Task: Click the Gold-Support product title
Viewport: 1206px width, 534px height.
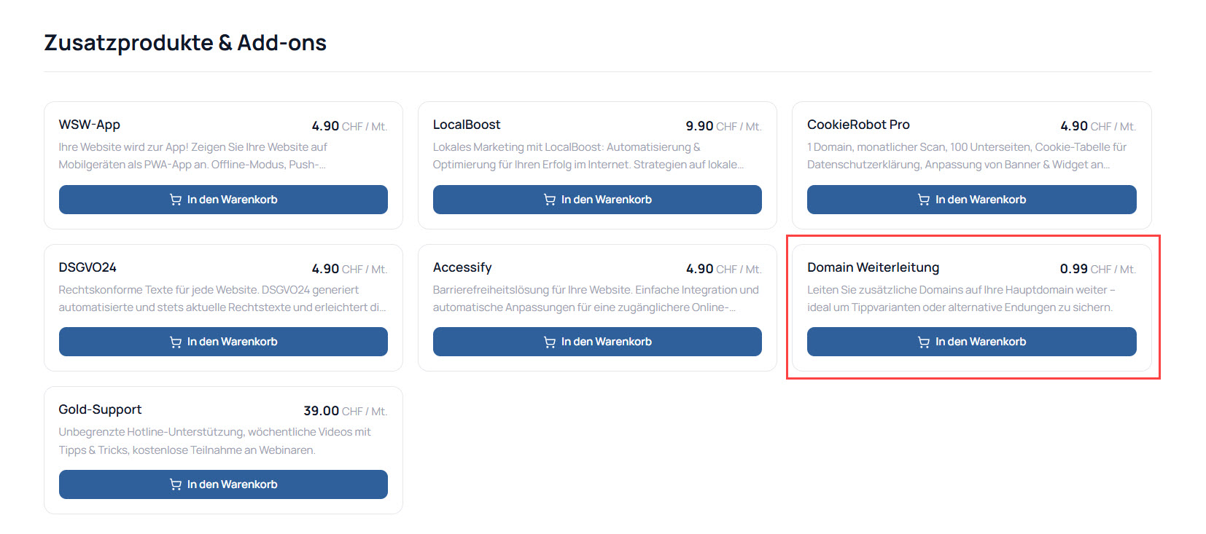Action: [101, 409]
